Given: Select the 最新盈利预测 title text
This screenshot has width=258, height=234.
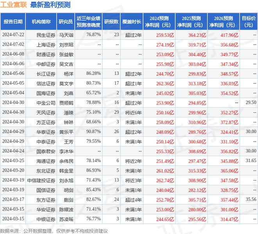Looking at the screenshot, I should pyautogui.click(x=50, y=5).
